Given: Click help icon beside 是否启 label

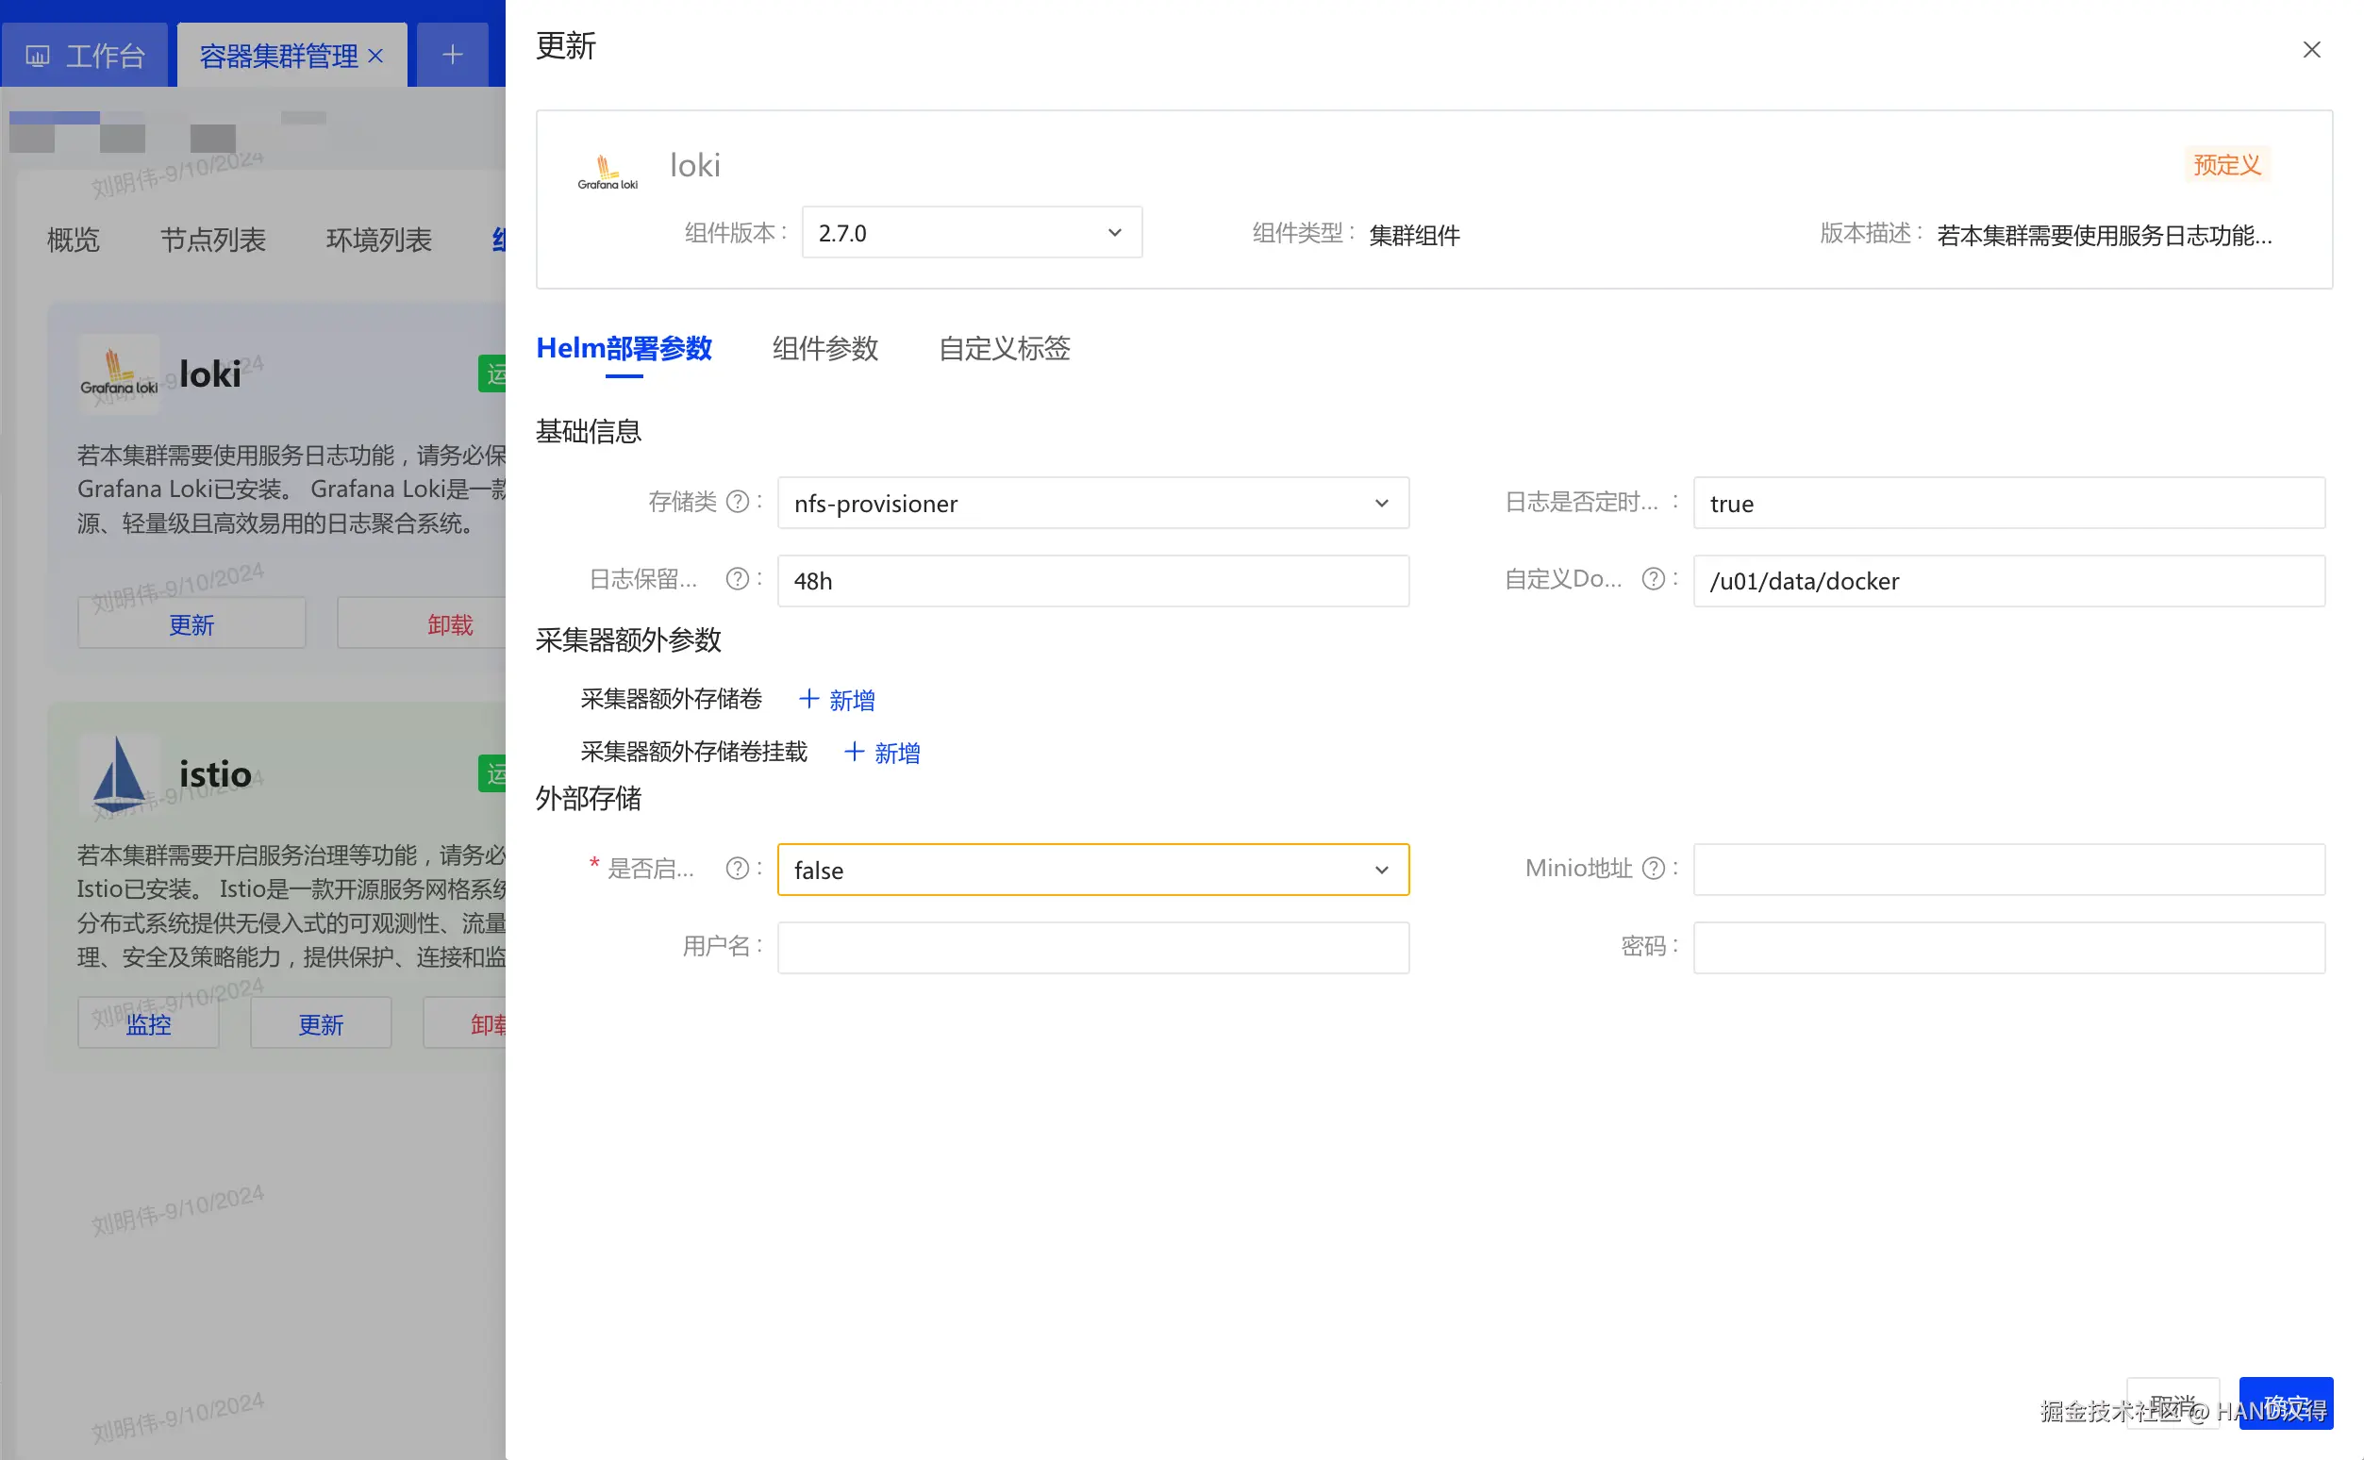Looking at the screenshot, I should [x=737, y=868].
